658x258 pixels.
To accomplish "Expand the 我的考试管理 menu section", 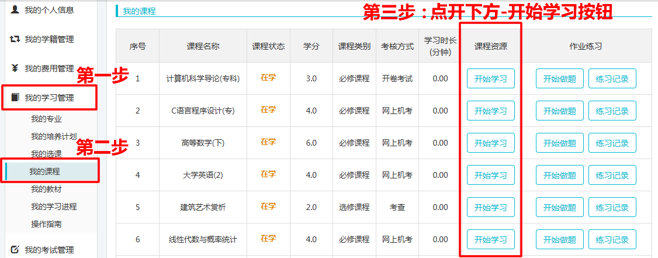I will pos(49,250).
